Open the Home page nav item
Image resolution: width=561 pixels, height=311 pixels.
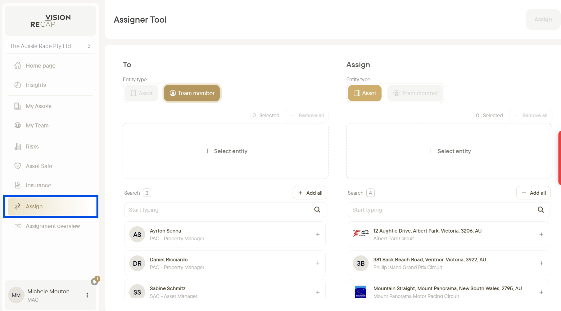pos(50,66)
